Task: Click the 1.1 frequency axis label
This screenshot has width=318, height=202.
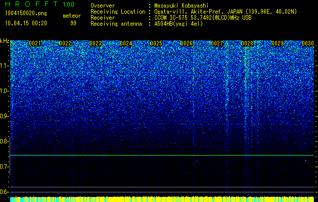Action: (x=5, y=66)
